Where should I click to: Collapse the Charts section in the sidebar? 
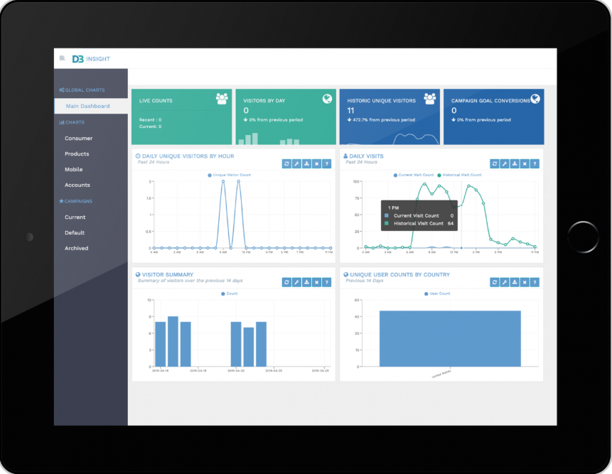[x=73, y=122]
